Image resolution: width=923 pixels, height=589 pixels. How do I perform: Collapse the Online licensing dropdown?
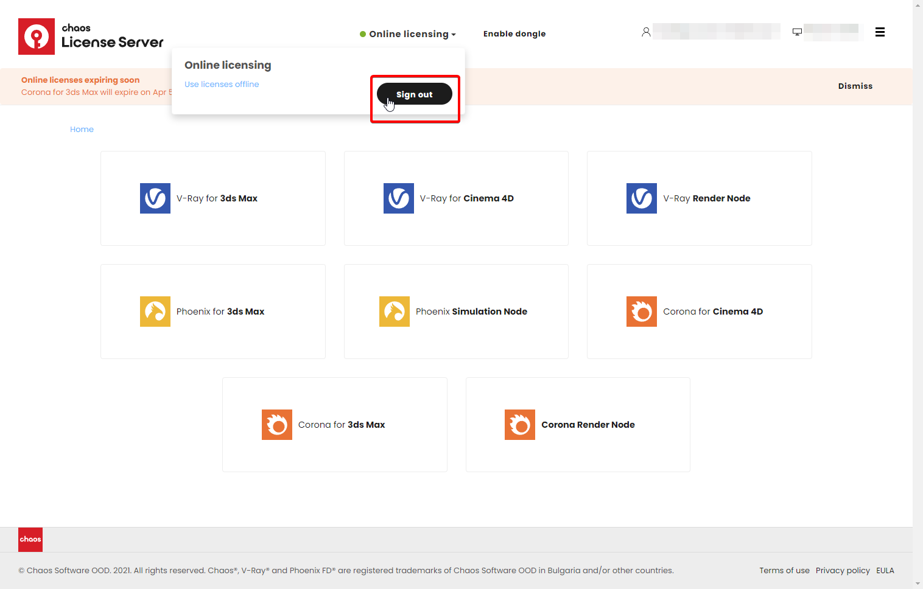tap(408, 34)
